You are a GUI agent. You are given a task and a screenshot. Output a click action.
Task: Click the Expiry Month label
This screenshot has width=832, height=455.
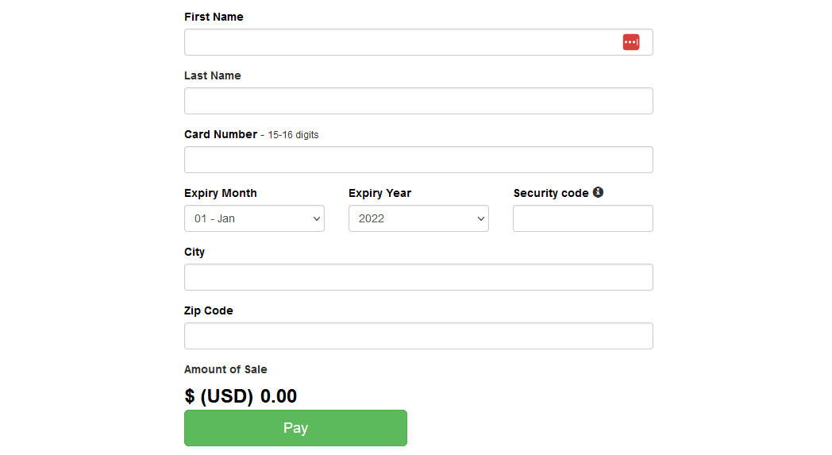[x=220, y=193]
